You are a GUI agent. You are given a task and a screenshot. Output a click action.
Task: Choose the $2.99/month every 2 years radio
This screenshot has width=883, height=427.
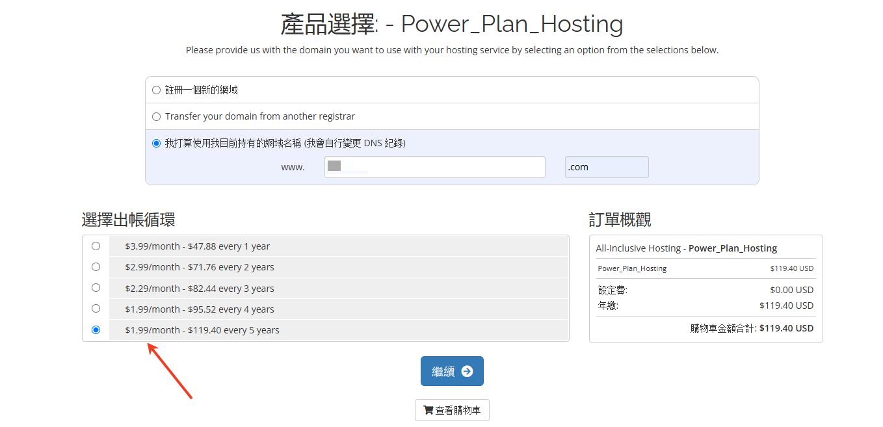coord(96,267)
